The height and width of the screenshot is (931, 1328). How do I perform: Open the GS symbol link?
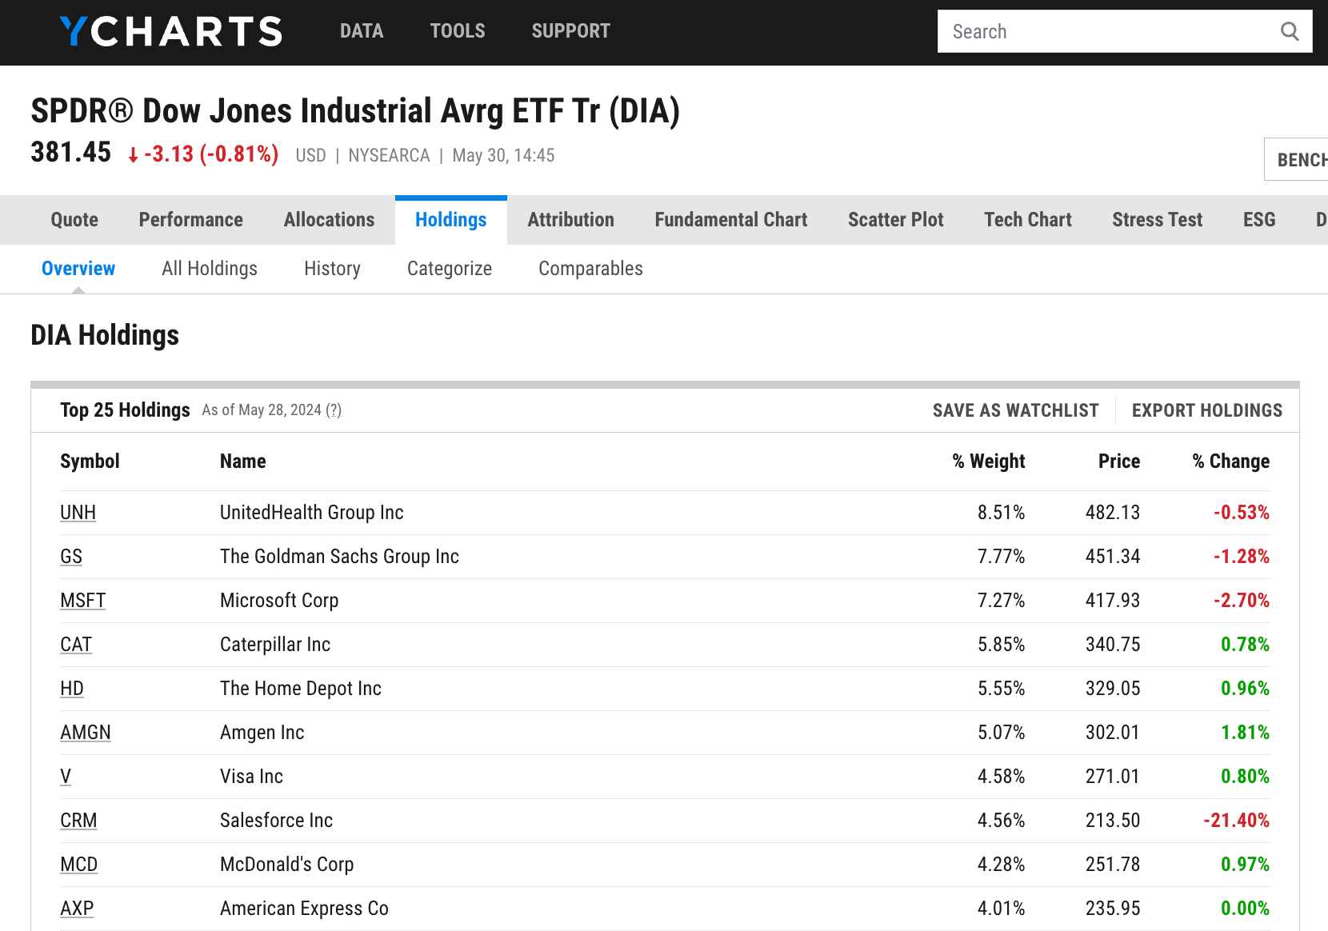pos(71,557)
